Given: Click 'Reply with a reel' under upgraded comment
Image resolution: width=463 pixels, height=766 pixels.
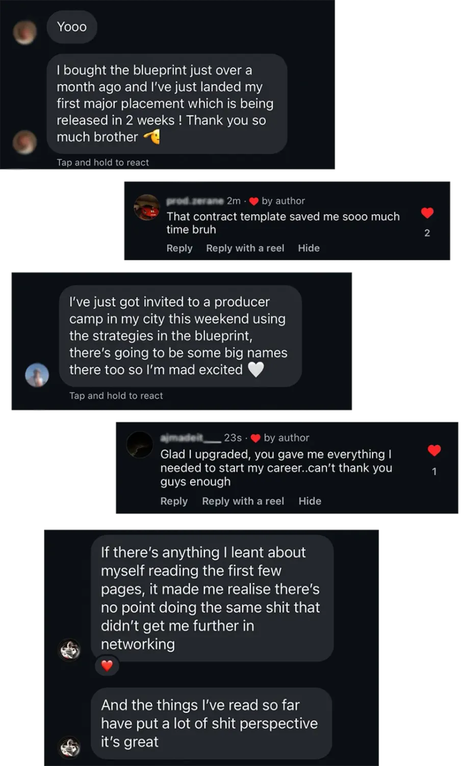Looking at the screenshot, I should 243,501.
